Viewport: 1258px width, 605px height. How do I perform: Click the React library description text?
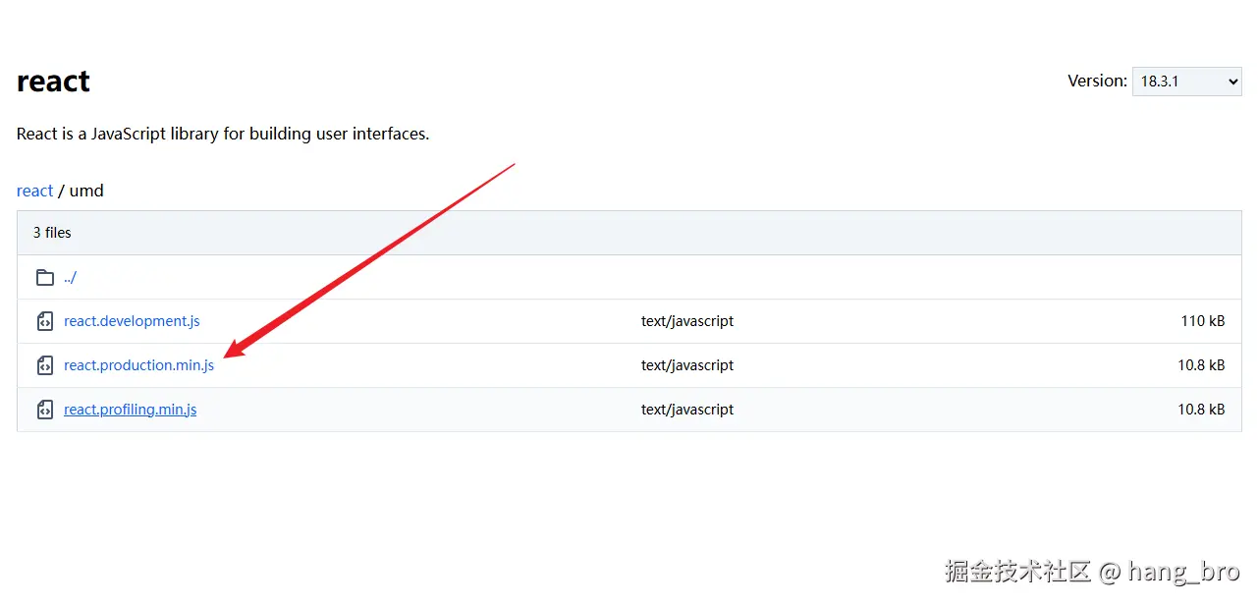click(x=223, y=134)
